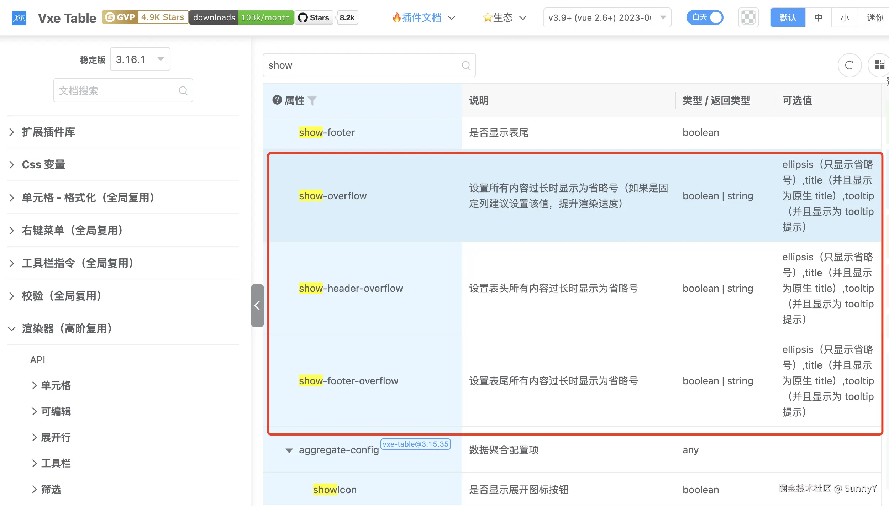Click the checkered theme icon
This screenshot has height=506, width=889.
click(x=748, y=17)
